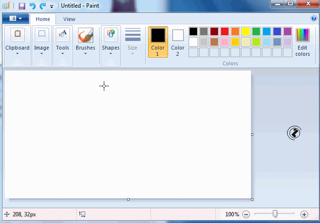Choose the yellow color swatch
The image size is (320, 223).
point(246,31)
